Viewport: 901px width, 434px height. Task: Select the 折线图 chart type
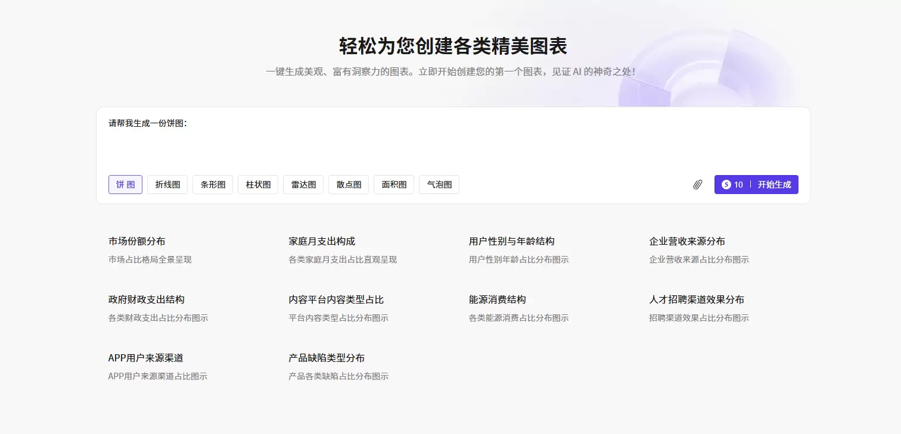(x=167, y=185)
